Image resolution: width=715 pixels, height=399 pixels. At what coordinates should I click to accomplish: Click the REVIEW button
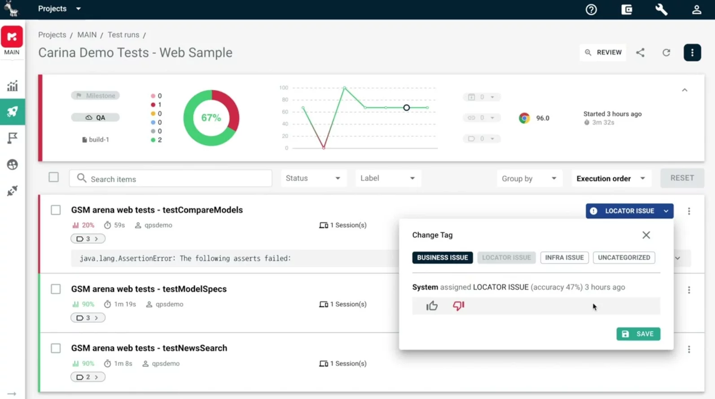click(603, 52)
